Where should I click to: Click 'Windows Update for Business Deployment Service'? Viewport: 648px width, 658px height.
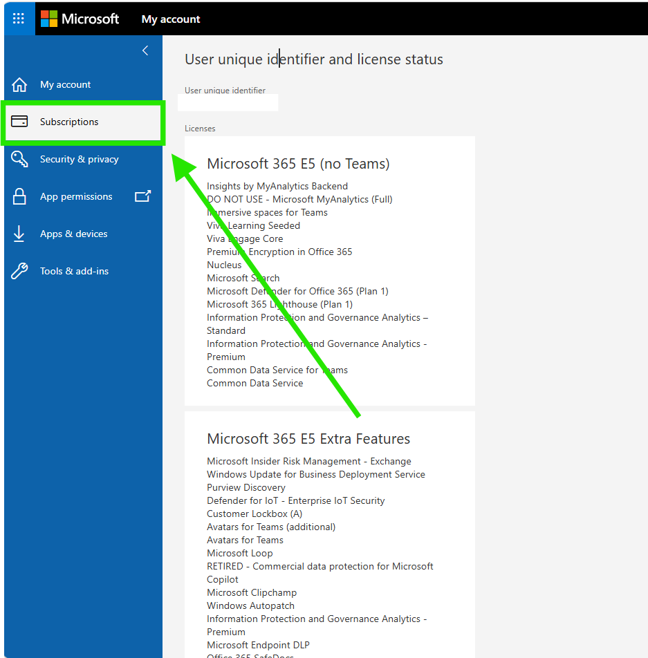coord(316,474)
